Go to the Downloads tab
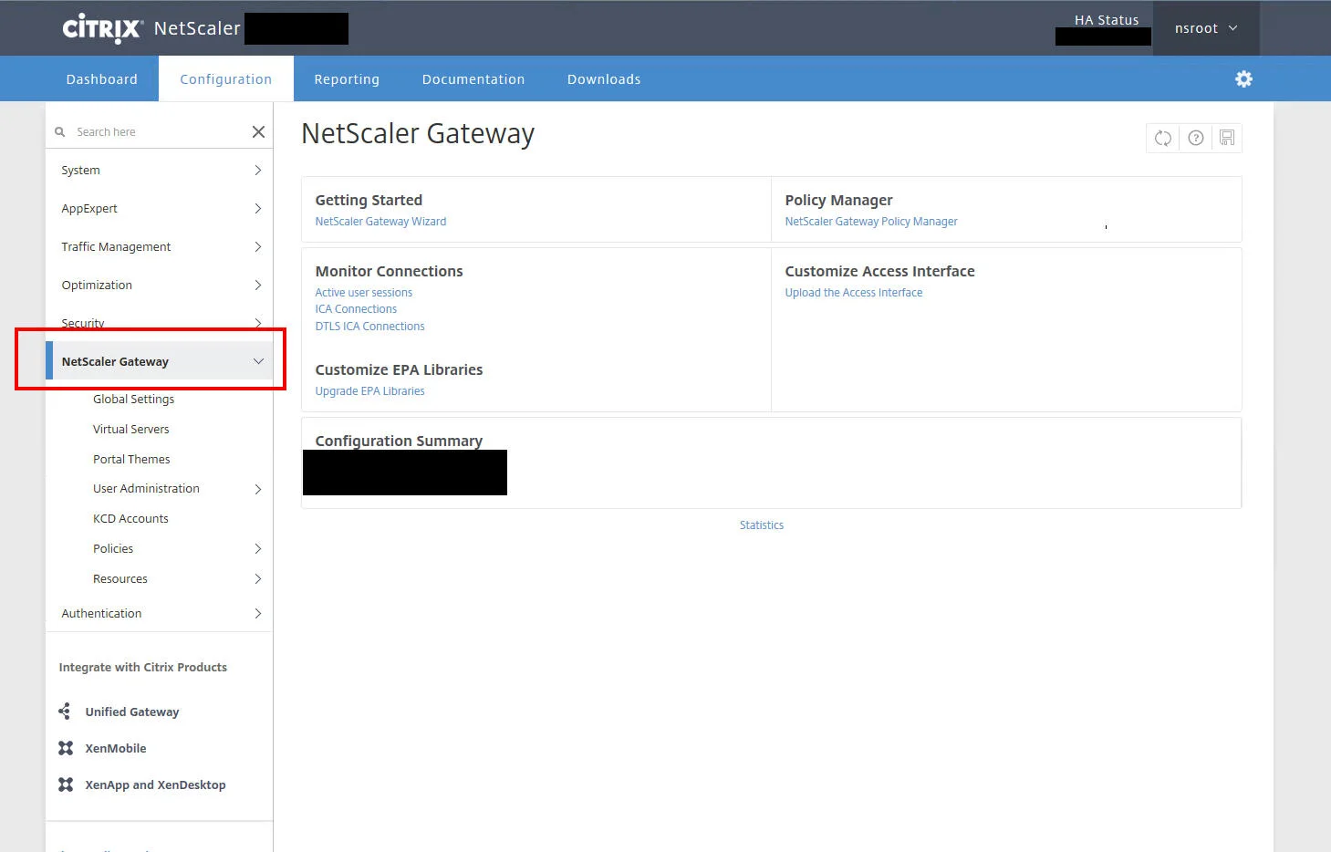 click(604, 79)
